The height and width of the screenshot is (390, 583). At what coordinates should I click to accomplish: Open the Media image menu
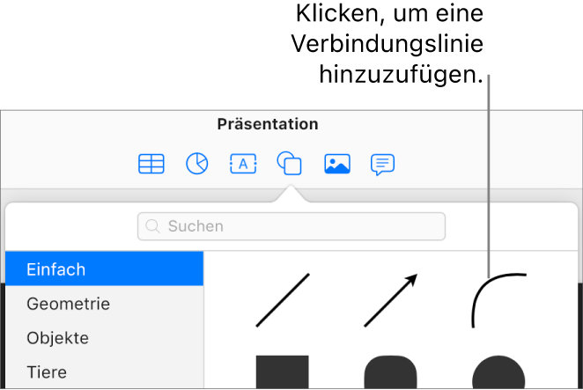pyautogui.click(x=336, y=164)
